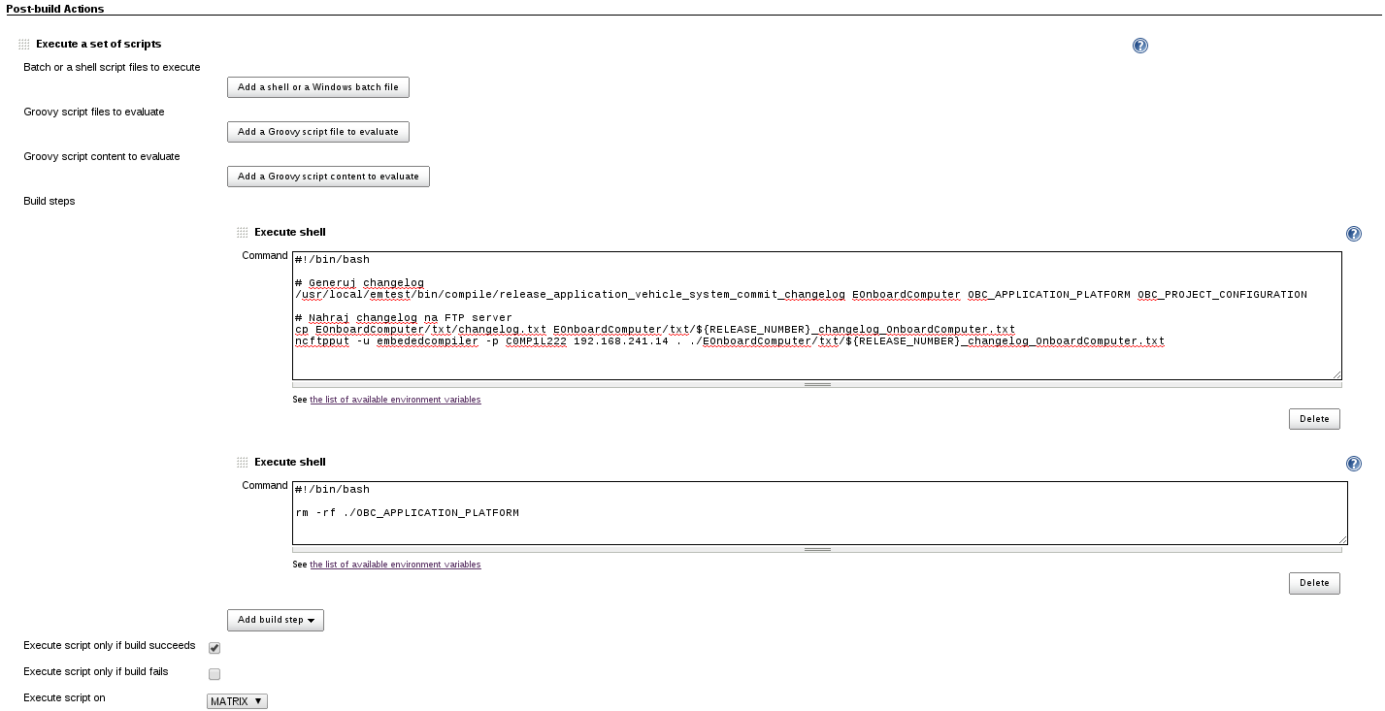Delete the cleanup Execute shell step
Viewport: 1385px width, 711px height.
pyautogui.click(x=1313, y=583)
